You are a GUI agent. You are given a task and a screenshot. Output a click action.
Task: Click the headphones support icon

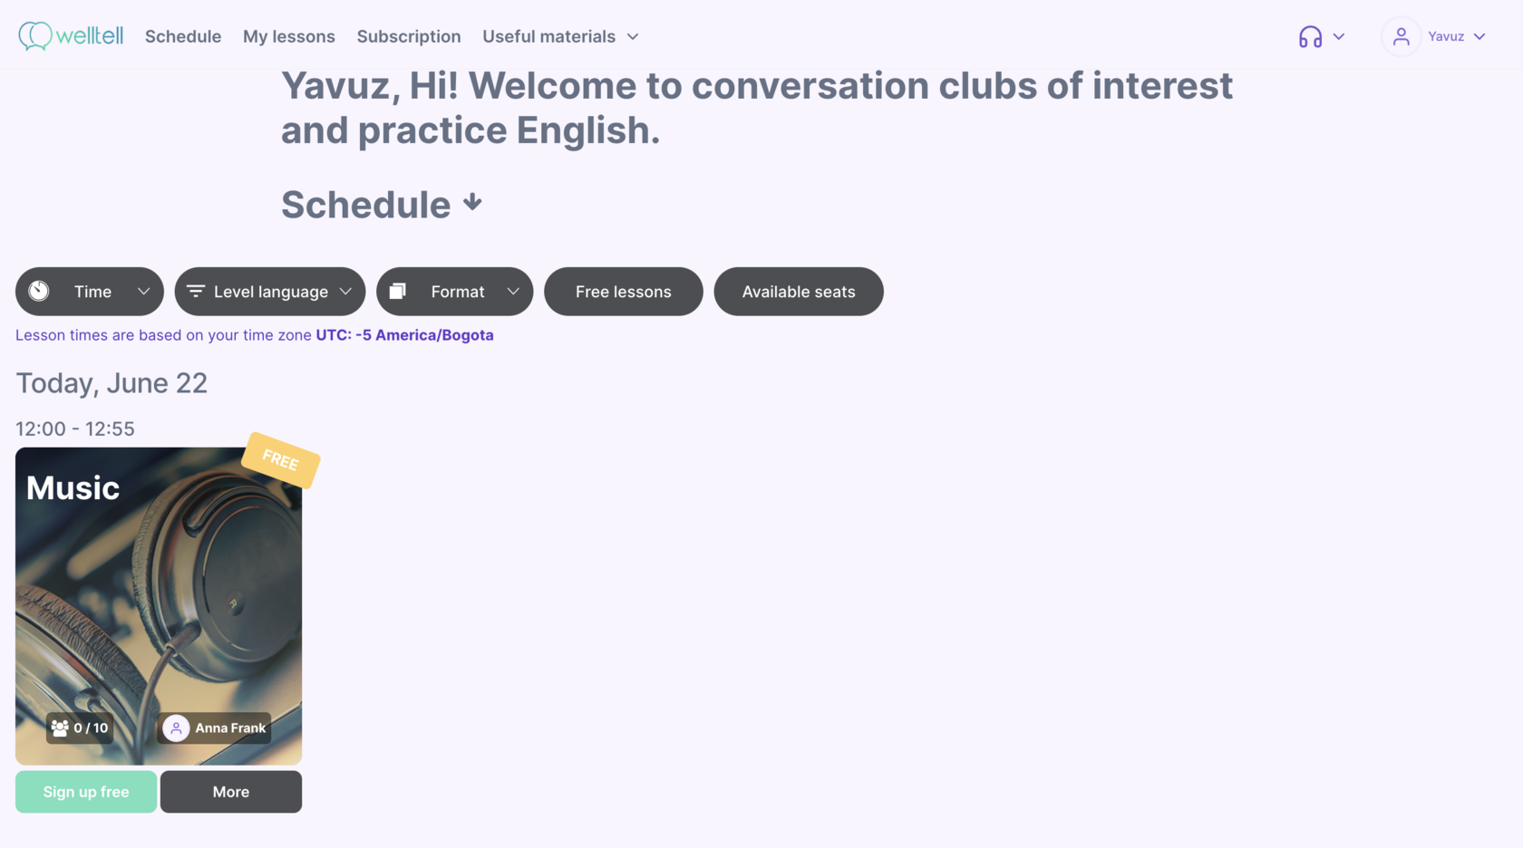click(1310, 37)
